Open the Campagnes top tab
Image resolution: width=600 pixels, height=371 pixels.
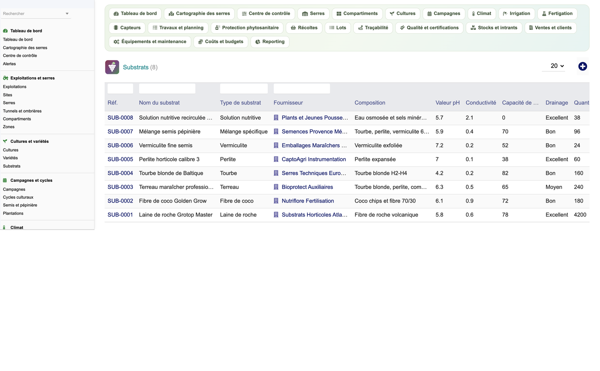(444, 14)
